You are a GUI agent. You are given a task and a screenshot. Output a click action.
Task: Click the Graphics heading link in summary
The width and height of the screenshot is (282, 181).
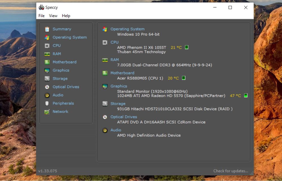(x=119, y=86)
